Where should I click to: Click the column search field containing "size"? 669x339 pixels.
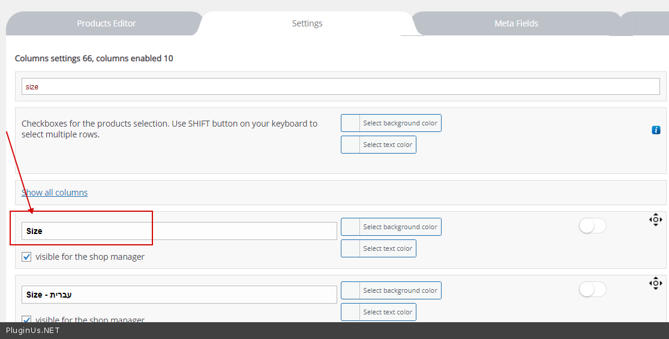pos(341,86)
